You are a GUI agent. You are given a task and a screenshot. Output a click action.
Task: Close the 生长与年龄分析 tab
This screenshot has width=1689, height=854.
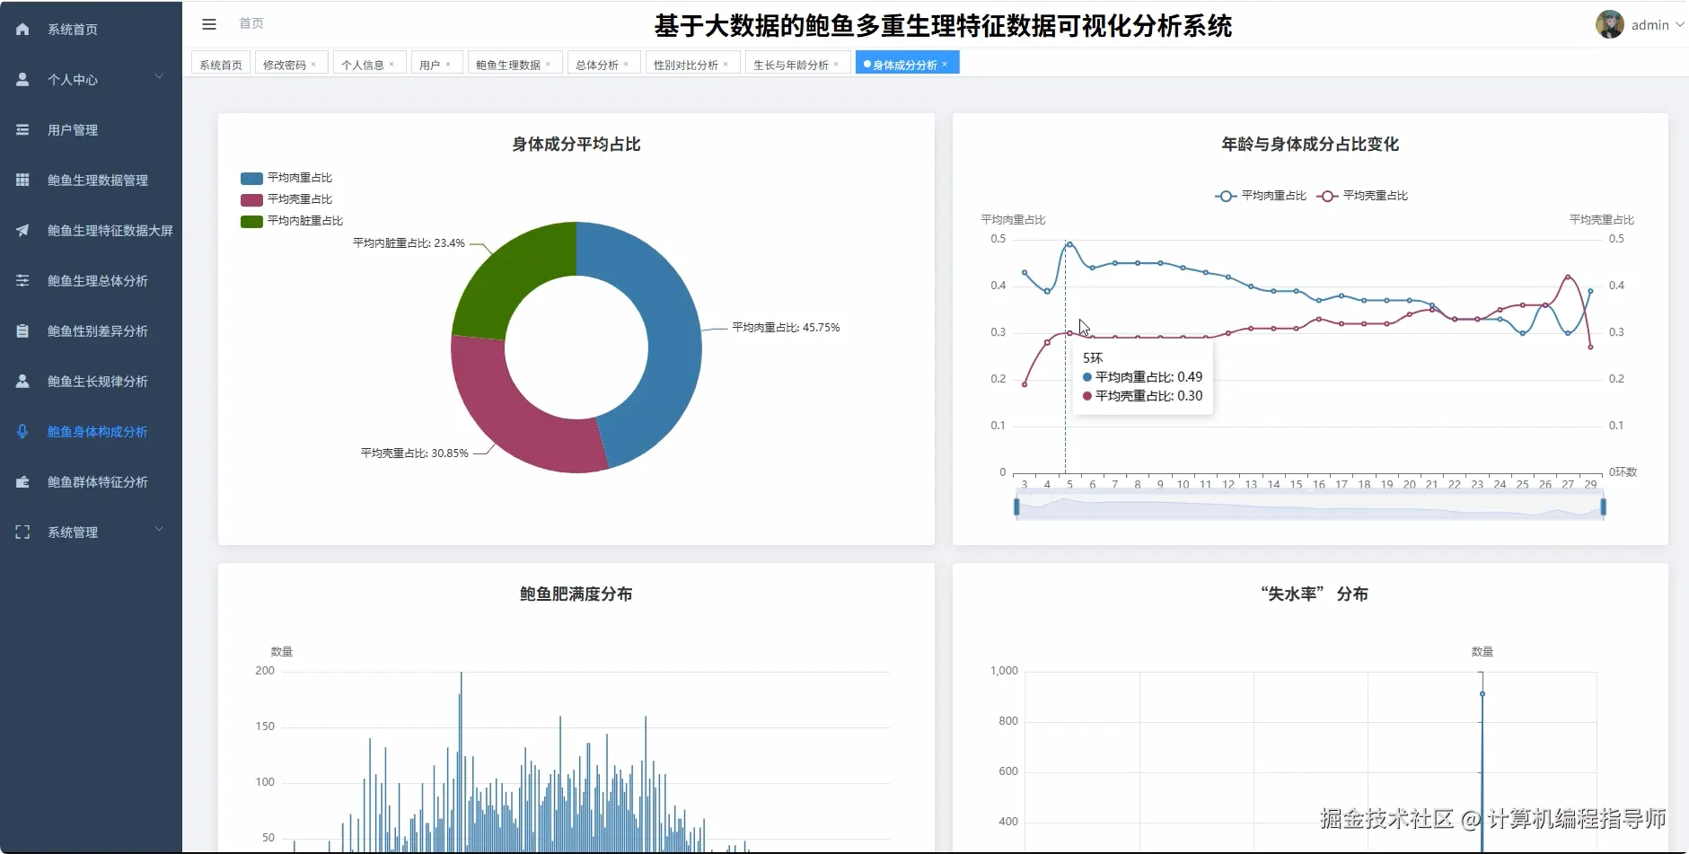click(836, 65)
